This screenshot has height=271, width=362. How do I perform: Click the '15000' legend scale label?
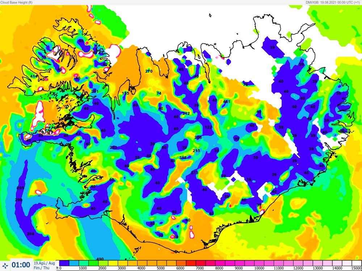click(x=357, y=268)
